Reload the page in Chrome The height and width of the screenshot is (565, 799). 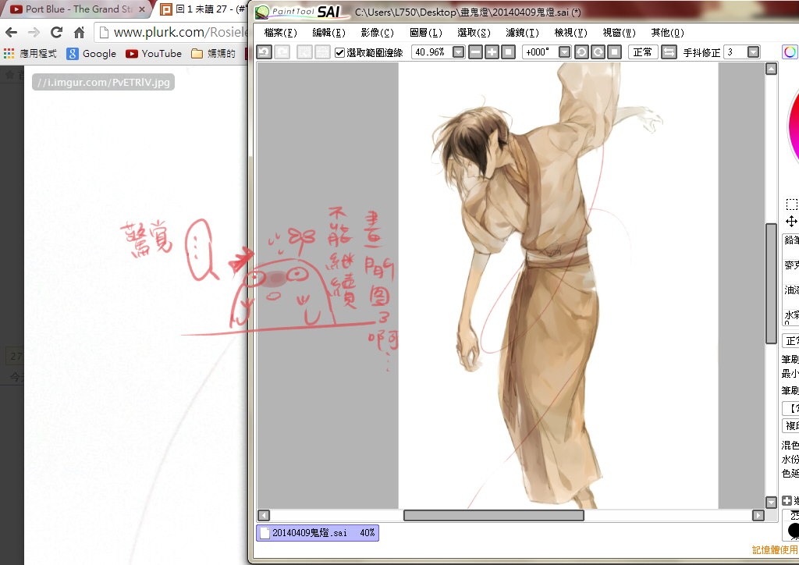[x=56, y=33]
